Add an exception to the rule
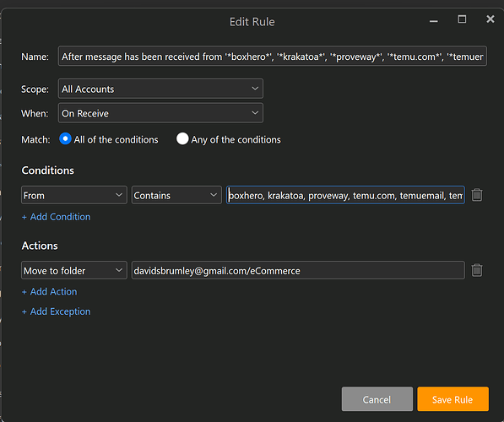Image resolution: width=504 pixels, height=422 pixels. pyautogui.click(x=56, y=311)
